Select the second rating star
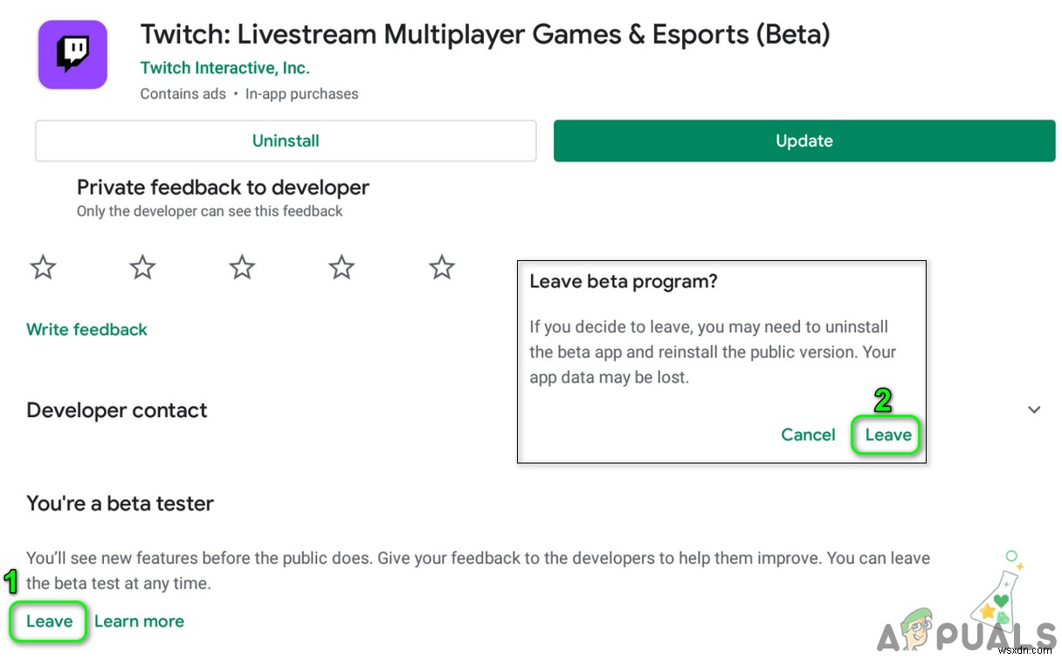Viewport: 1062px width, 659px height. 141,267
